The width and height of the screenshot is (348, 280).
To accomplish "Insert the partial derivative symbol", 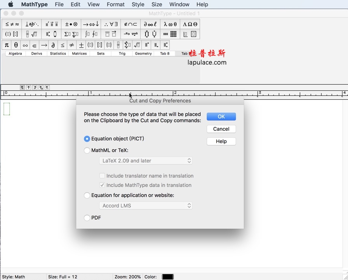I will click(x=52, y=45).
